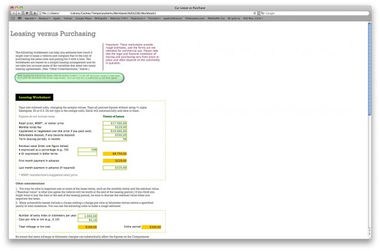
Task: Click the residual percentage cell 50%
Action: (x=87, y=150)
